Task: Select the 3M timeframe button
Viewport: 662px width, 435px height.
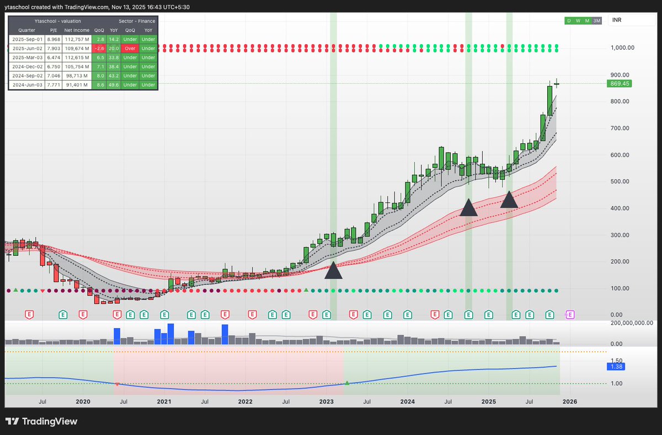Action: (x=597, y=20)
